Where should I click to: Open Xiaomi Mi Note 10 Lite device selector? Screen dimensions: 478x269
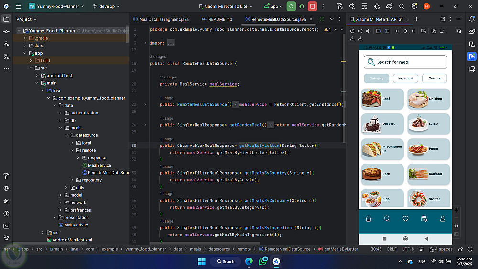[x=226, y=6]
